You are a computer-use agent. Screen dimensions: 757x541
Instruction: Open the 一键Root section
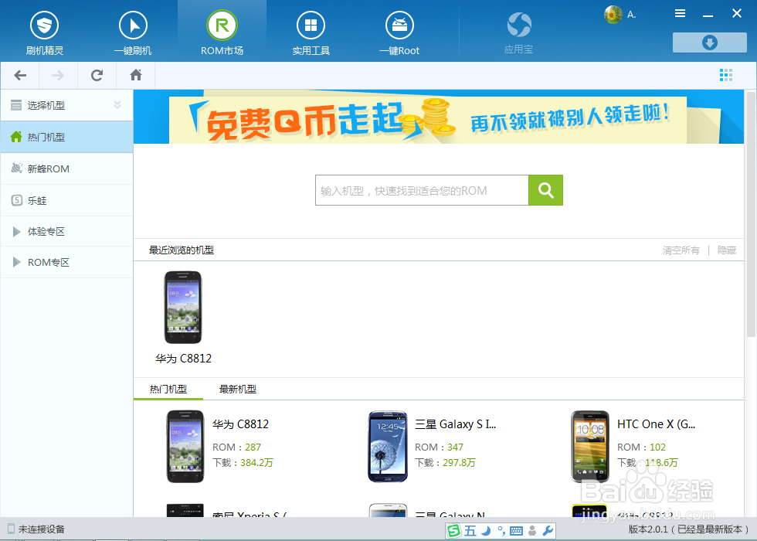(399, 32)
